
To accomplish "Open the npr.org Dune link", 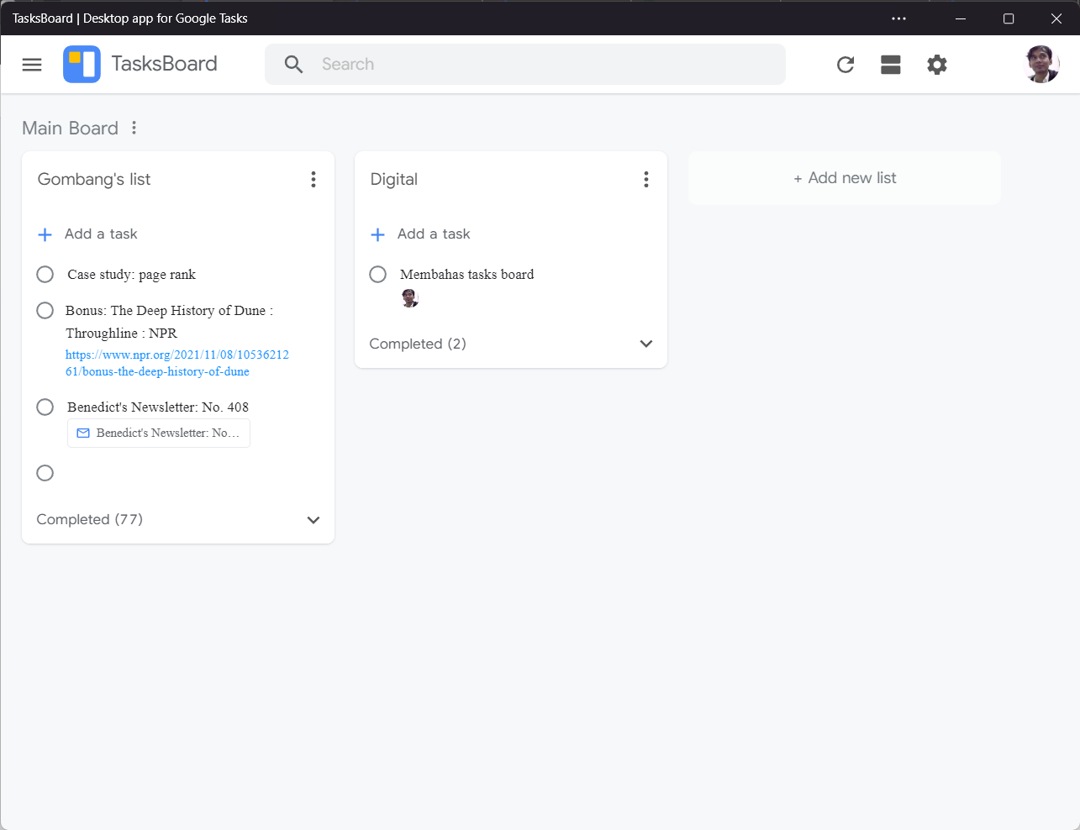I will click(x=177, y=363).
